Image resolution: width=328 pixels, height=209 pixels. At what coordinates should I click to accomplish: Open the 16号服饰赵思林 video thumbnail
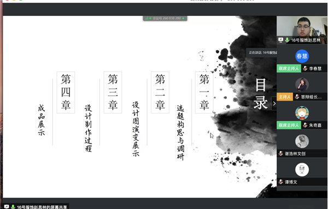pos(302,30)
